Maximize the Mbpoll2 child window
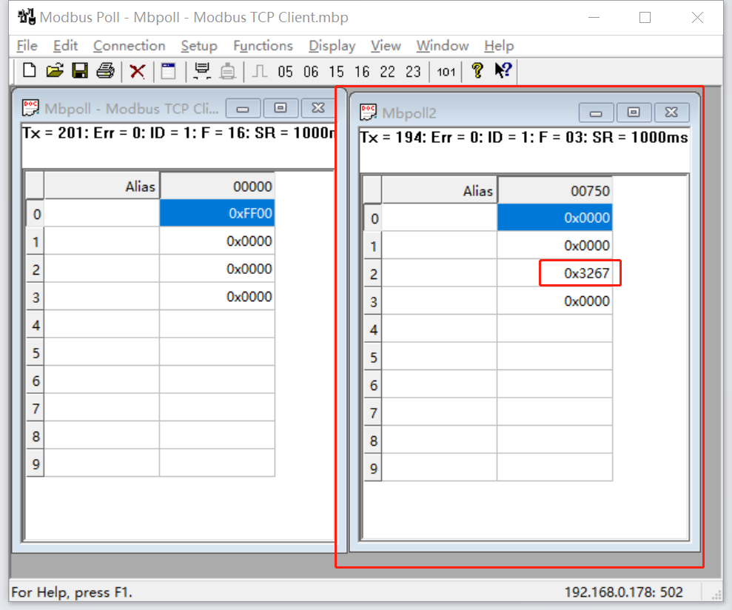This screenshot has height=610, width=732. [x=634, y=112]
